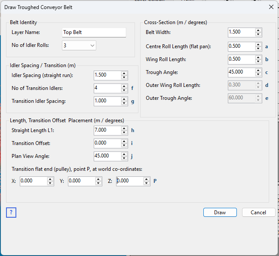Viewport: 279px width, 256px height.
Task: Click the Idler Spacing straight run field
Action: [107, 75]
